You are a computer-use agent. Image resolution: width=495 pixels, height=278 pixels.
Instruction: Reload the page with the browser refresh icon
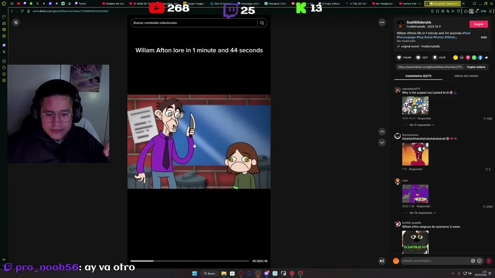pyautogui.click(x=22, y=11)
